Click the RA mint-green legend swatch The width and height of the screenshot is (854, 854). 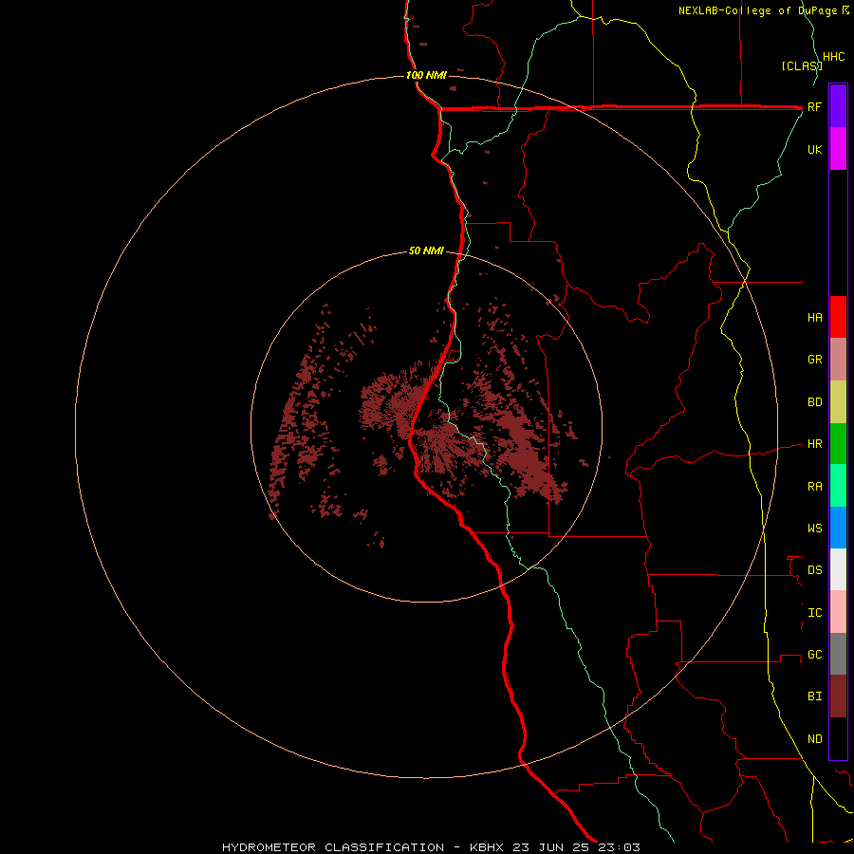(838, 486)
